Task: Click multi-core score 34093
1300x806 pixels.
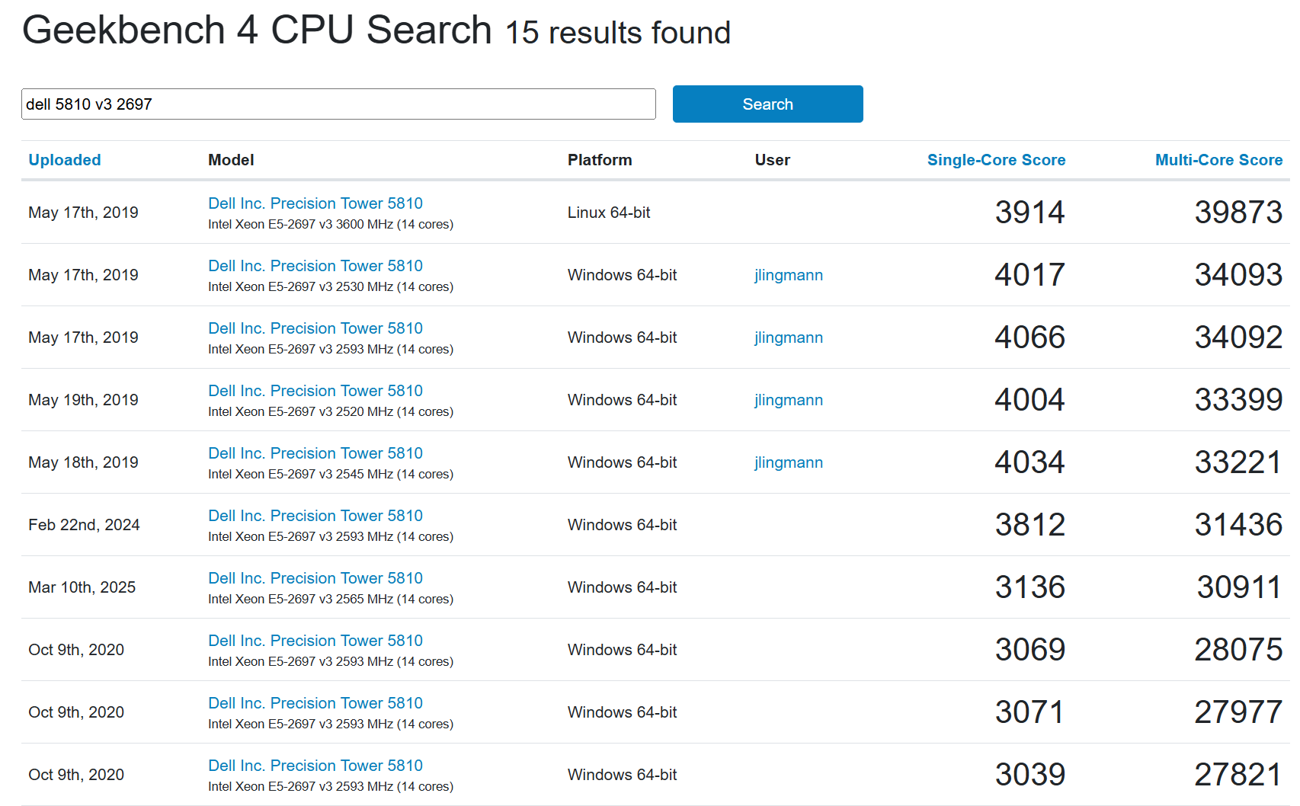Action: point(1238,275)
